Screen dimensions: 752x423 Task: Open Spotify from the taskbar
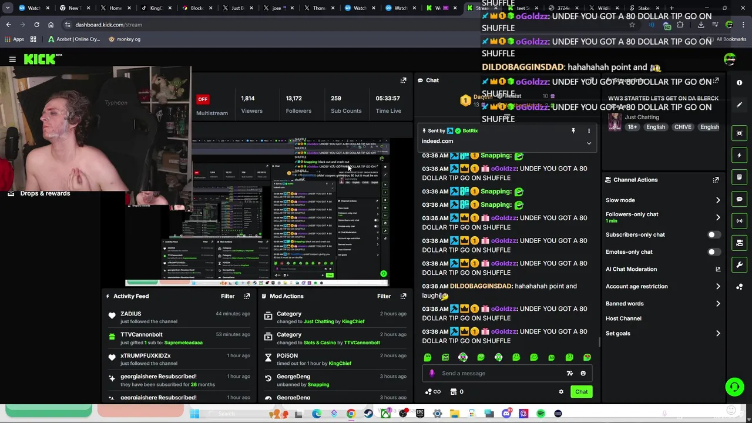click(540, 414)
